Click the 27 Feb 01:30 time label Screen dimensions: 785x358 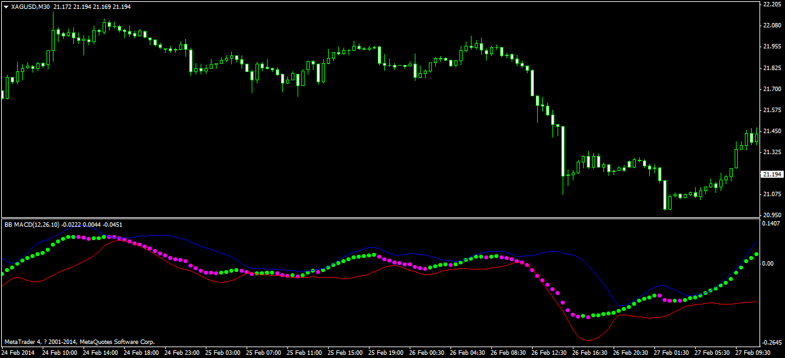(672, 352)
